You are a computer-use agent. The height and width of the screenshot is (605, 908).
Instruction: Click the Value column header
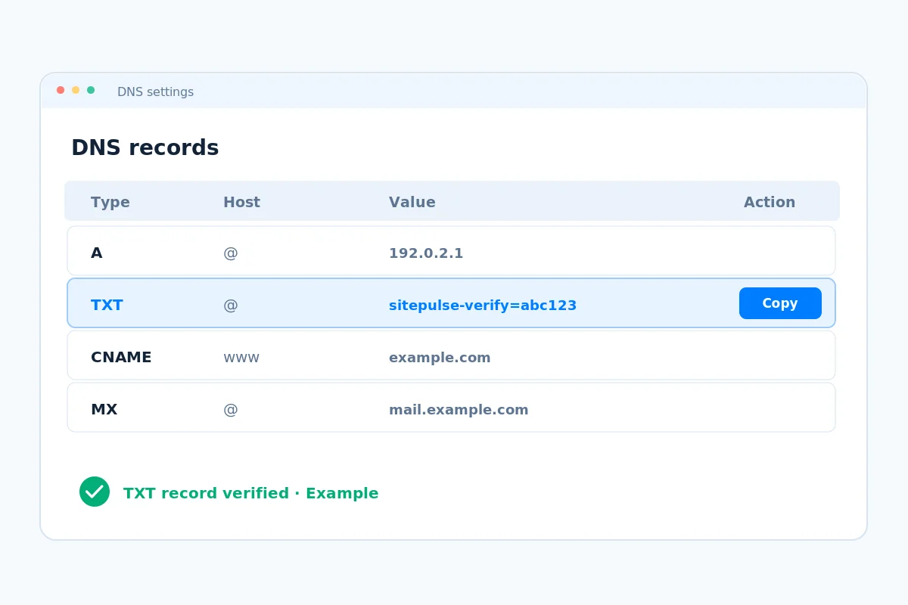(x=412, y=203)
